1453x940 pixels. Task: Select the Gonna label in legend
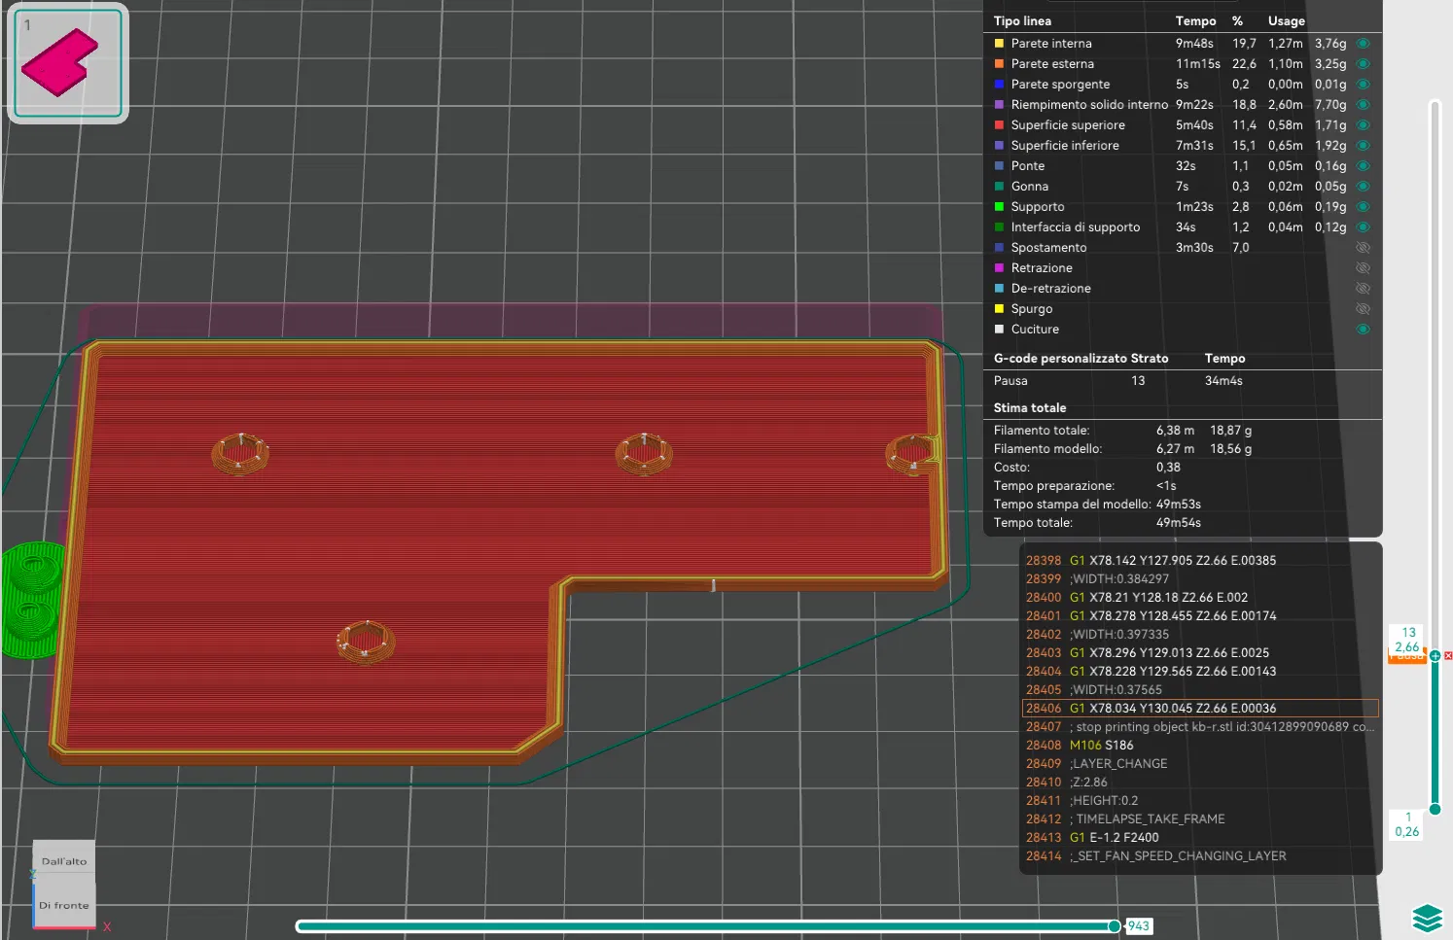pos(1030,187)
